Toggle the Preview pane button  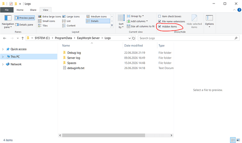[x=25, y=18]
